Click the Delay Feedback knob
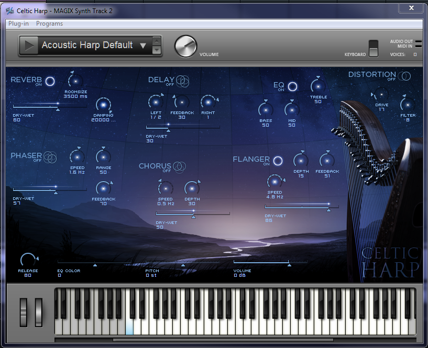 point(182,102)
